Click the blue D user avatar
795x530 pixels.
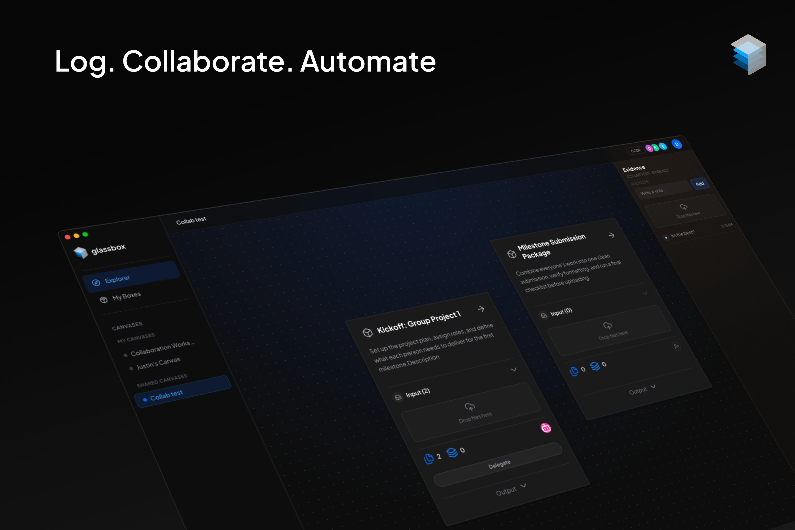point(676,144)
